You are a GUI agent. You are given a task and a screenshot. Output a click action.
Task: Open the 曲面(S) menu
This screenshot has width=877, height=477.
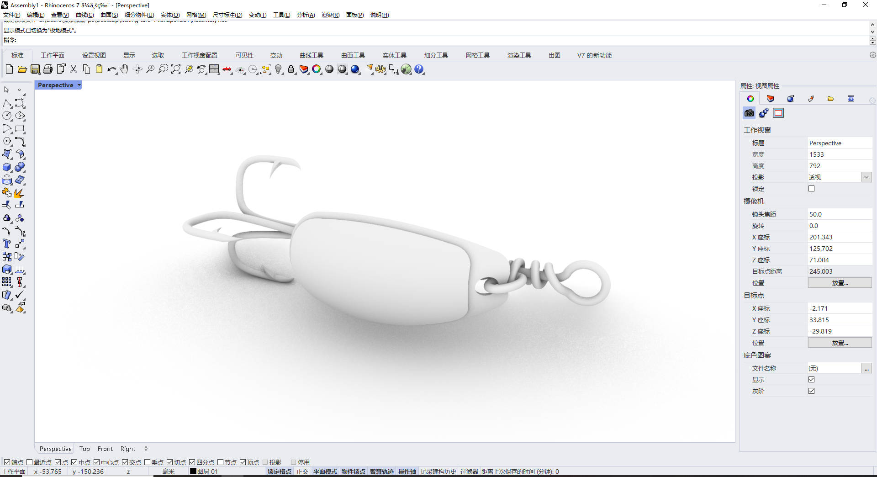[109, 15]
